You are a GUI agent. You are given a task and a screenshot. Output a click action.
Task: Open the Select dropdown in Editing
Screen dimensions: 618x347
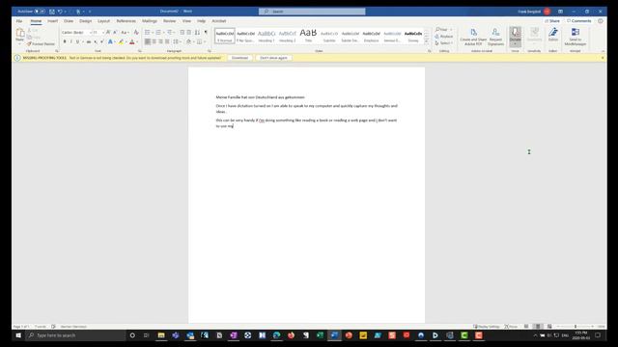tap(443, 42)
